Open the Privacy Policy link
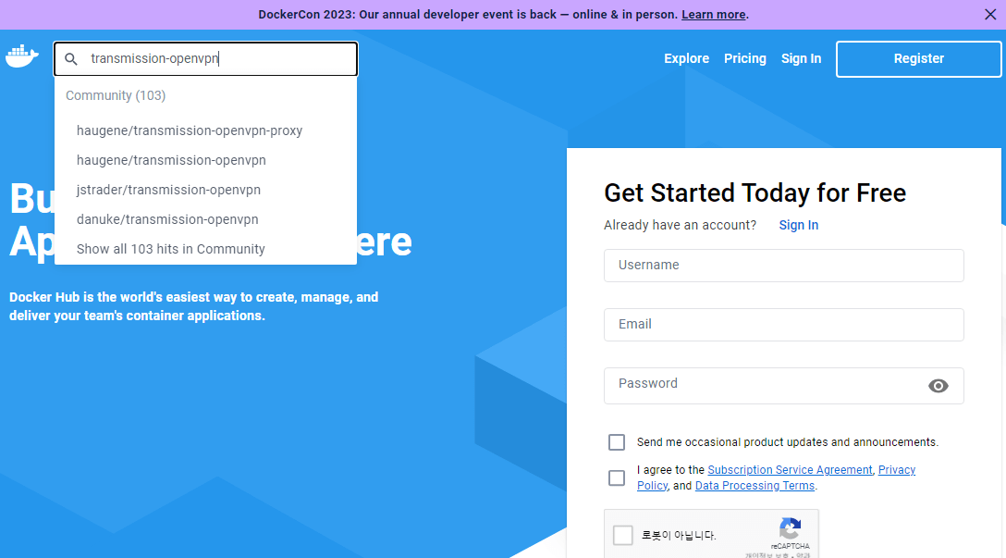Viewport: 1006px width, 558px height. click(897, 469)
